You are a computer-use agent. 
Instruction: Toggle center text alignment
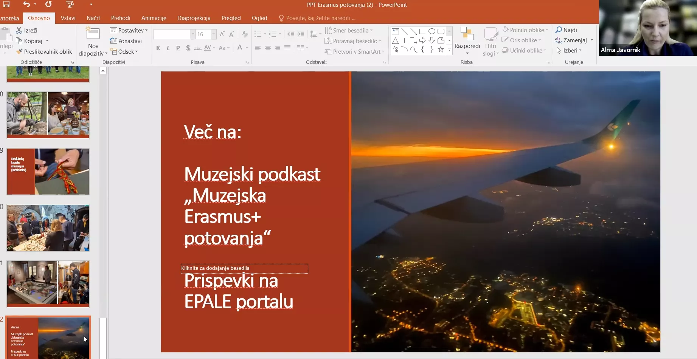[267, 48]
